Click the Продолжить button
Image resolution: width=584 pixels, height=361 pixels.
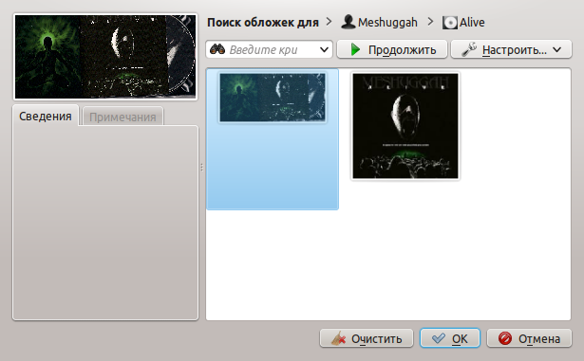click(392, 49)
